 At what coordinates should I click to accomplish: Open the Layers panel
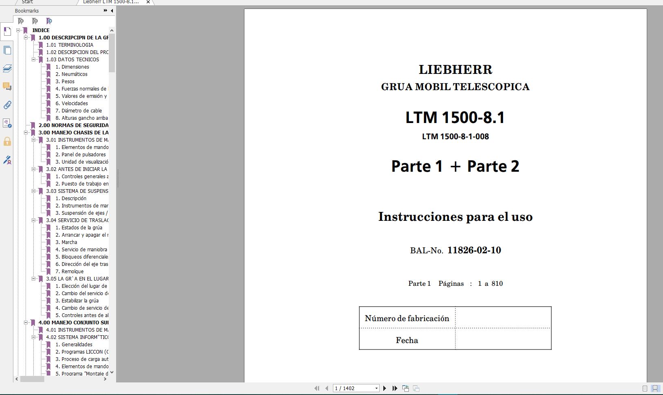coord(6,69)
